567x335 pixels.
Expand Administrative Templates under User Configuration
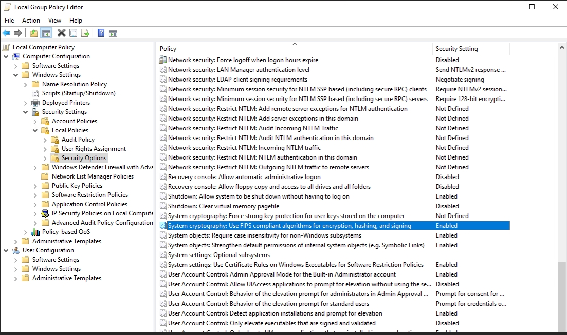pos(15,278)
